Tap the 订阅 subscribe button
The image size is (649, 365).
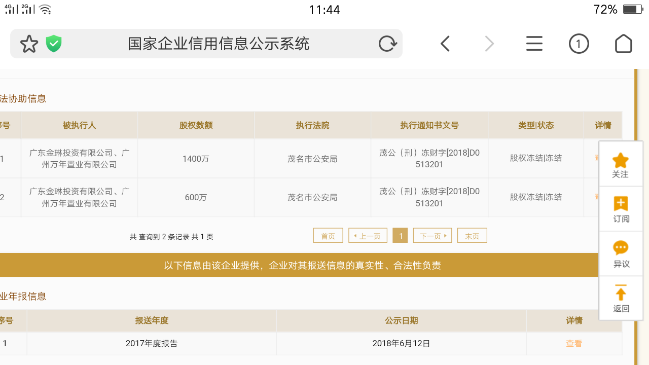[x=621, y=209]
